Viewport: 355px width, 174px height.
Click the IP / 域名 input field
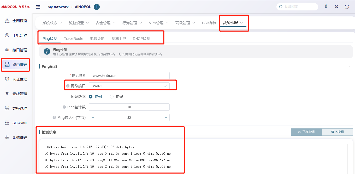129,76
